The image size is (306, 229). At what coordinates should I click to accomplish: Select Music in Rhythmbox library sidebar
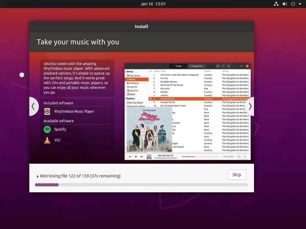pos(136,79)
